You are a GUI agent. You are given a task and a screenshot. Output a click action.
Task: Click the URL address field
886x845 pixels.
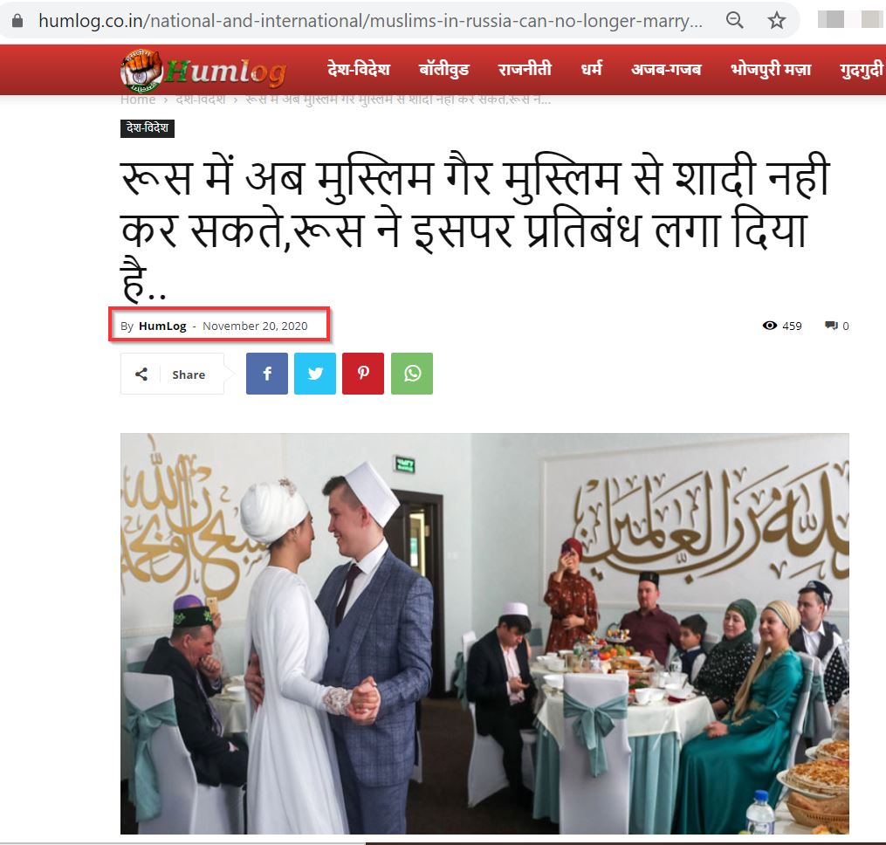point(370,21)
